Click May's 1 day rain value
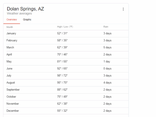This screenshot has width=156, height=117. [x=107, y=61]
